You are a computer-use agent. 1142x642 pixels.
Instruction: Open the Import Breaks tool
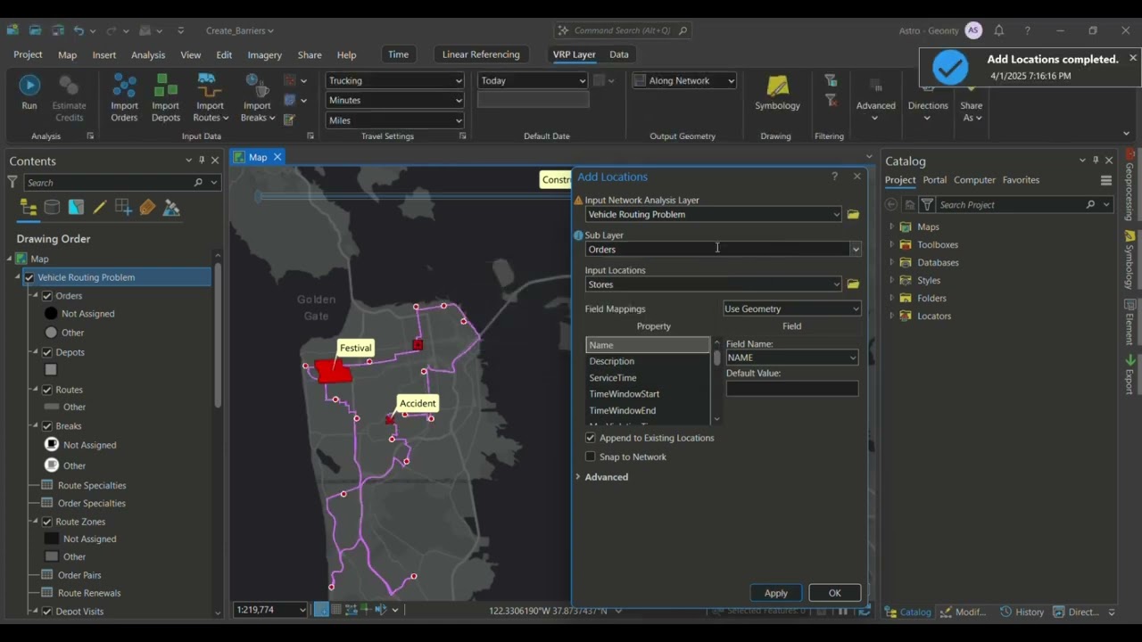(x=257, y=98)
